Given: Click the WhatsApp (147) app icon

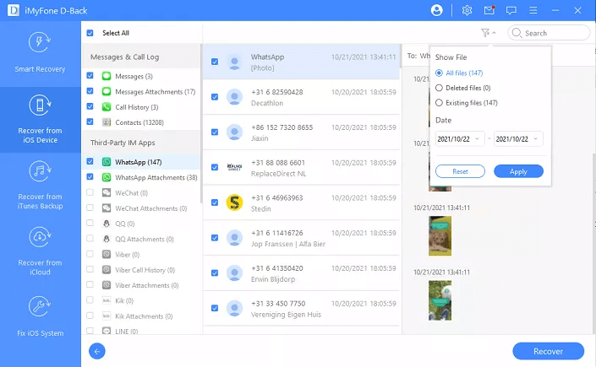Looking at the screenshot, I should coord(107,162).
